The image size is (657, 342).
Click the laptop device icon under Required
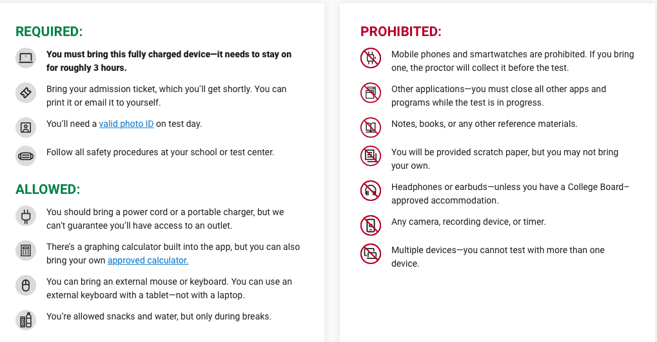pyautogui.click(x=26, y=58)
